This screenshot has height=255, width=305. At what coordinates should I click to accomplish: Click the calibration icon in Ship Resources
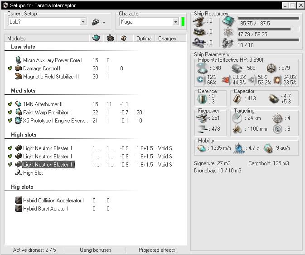[x=199, y=43]
